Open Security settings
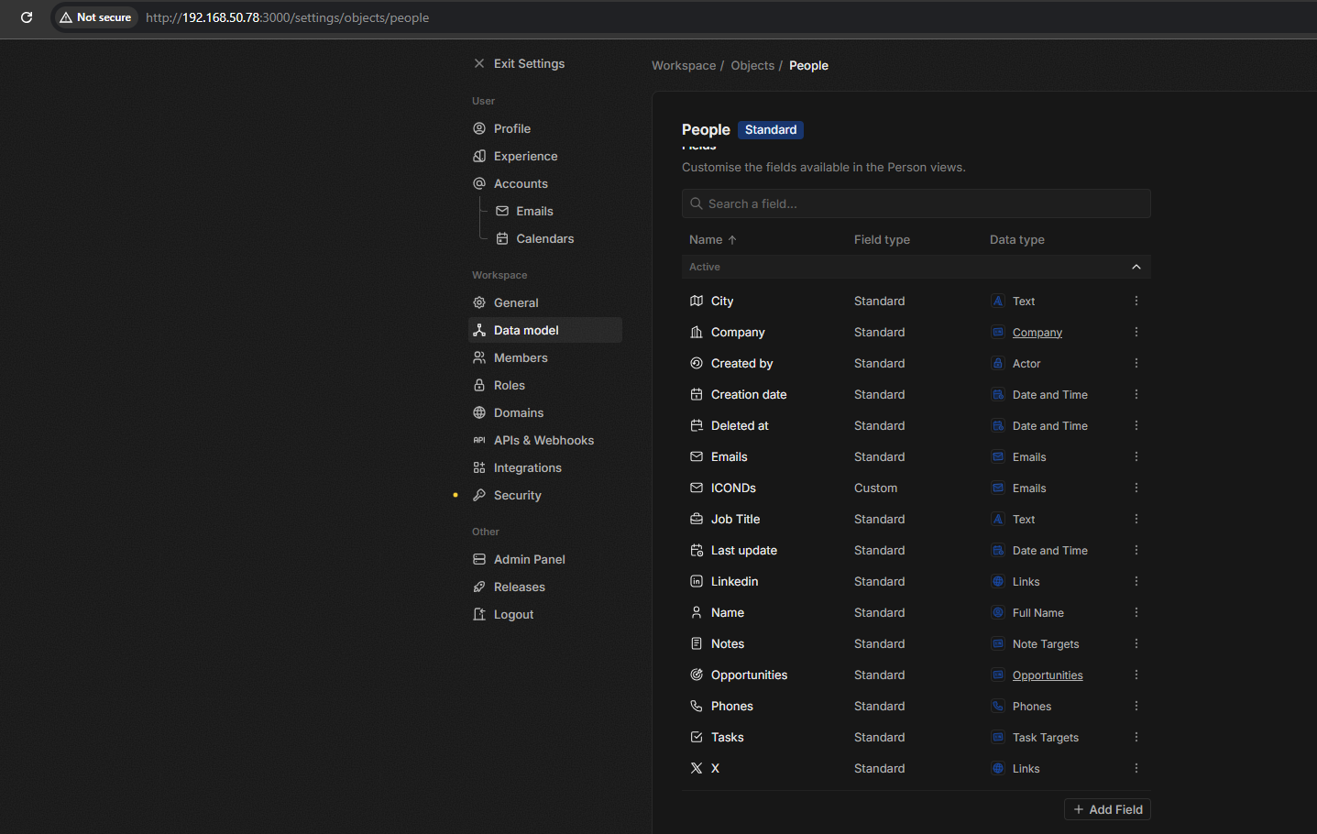This screenshot has width=1317, height=834. [545, 495]
